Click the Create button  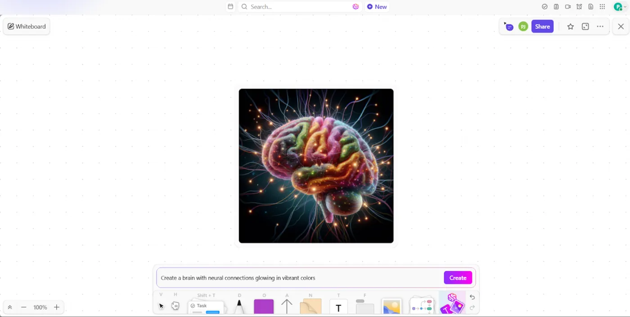pos(458,278)
